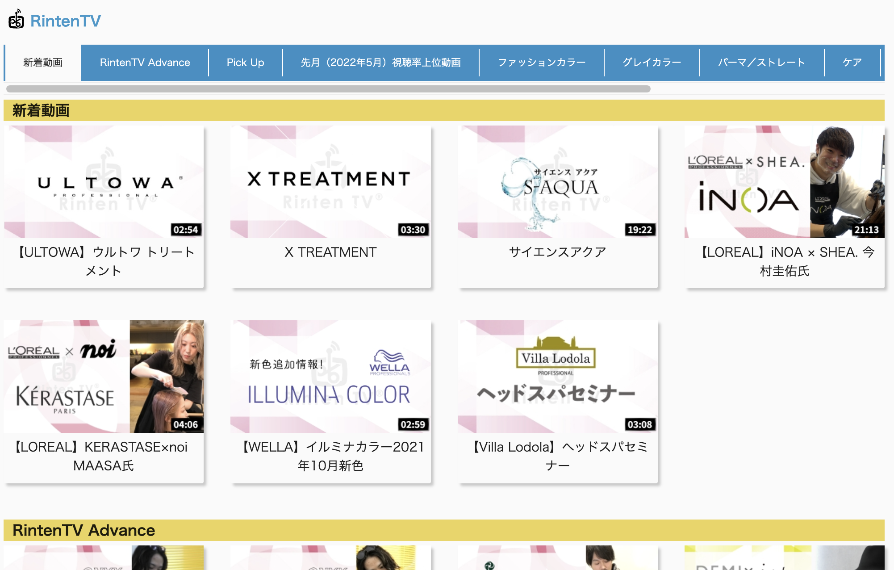
Task: Select the ケア tab
Action: coord(852,63)
